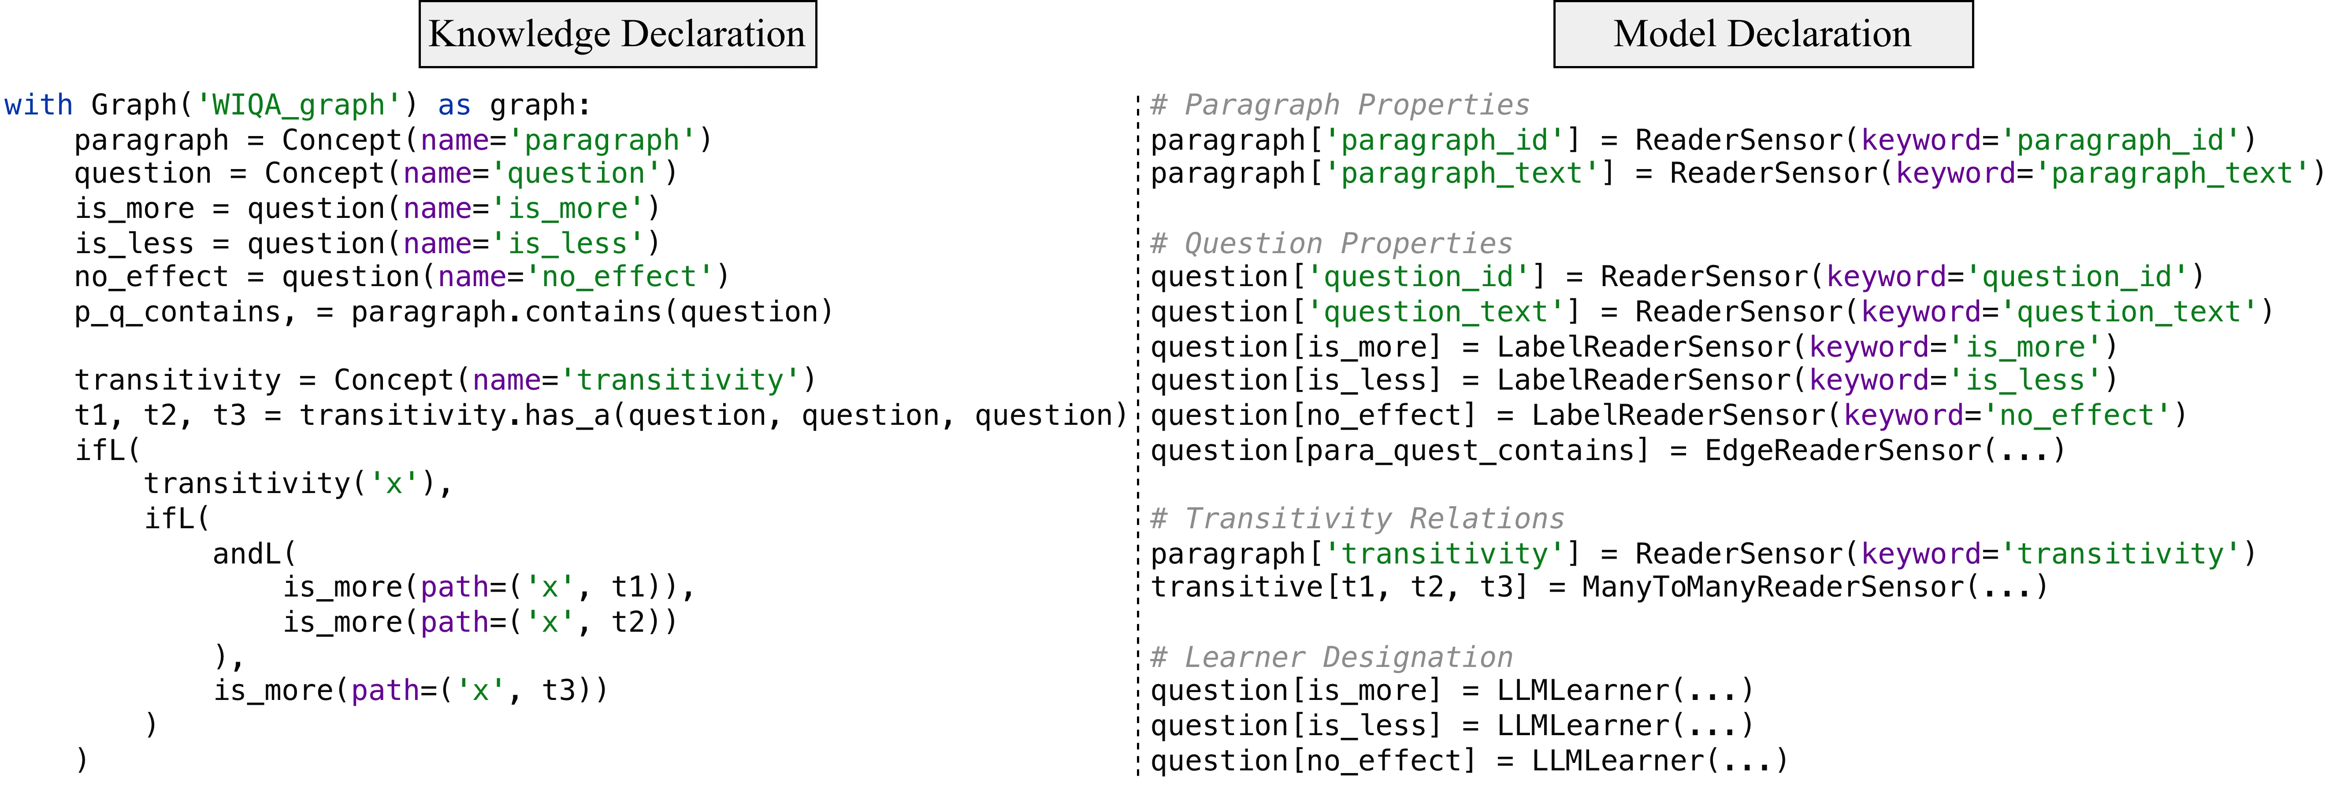
Task: Click the question[no_effect] = LLMLearner(...) line
Action: coord(1468,761)
